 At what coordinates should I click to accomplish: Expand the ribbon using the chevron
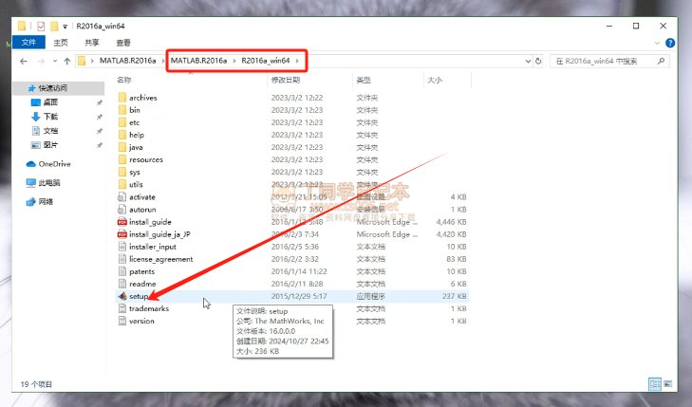(x=659, y=43)
